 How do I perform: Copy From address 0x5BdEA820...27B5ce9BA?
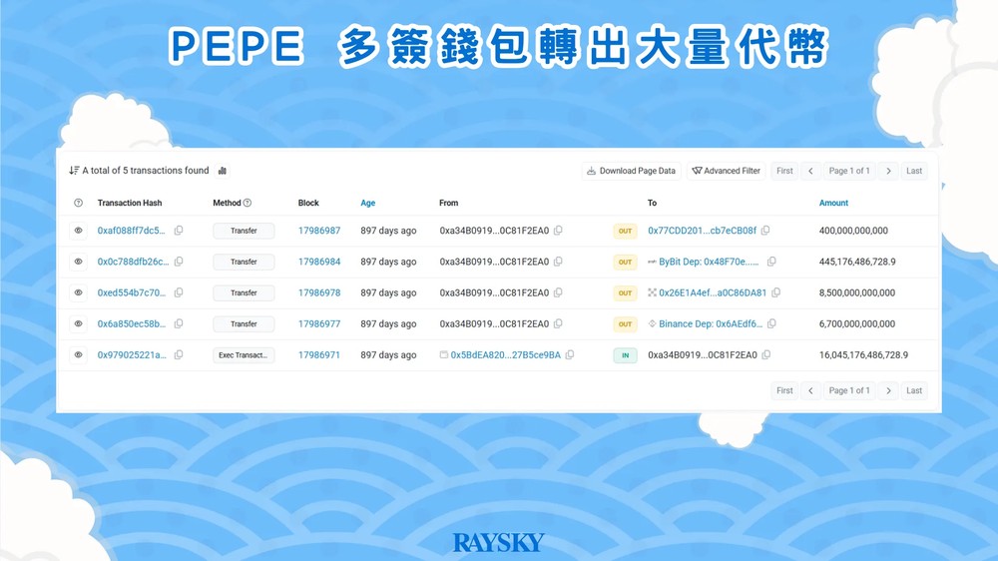pyautogui.click(x=570, y=354)
